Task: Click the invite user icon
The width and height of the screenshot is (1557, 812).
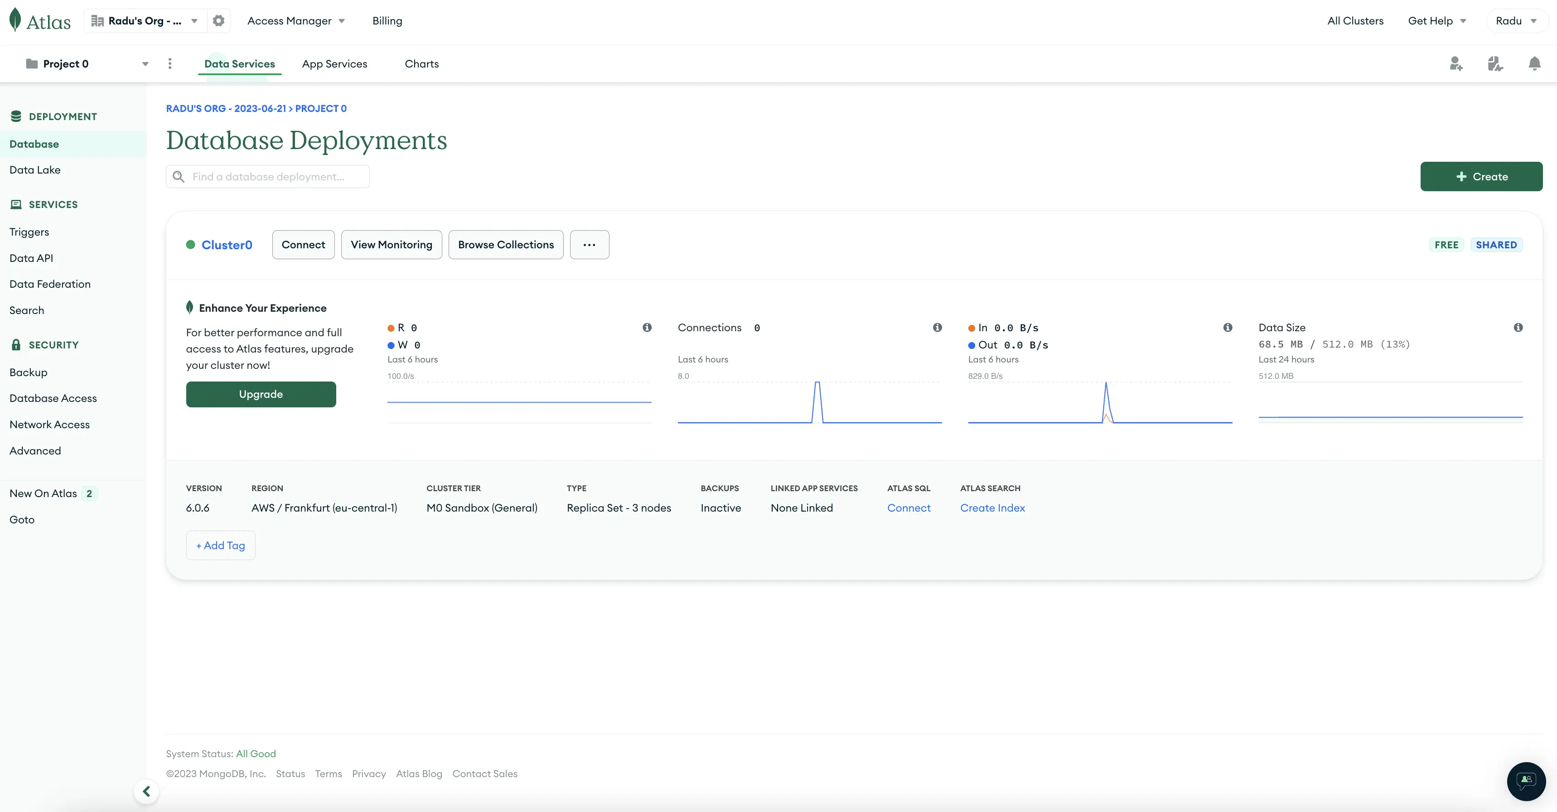Action: 1456,63
